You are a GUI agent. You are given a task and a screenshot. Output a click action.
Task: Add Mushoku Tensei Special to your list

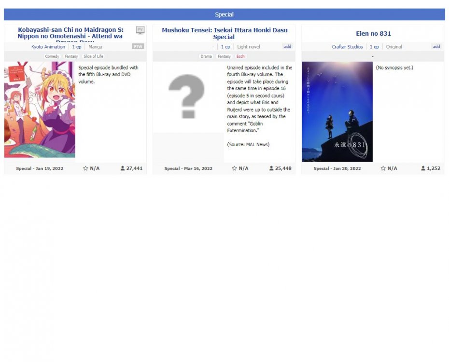click(287, 46)
